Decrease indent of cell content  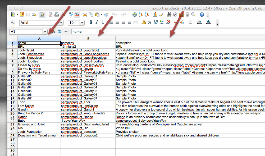click(176, 22)
